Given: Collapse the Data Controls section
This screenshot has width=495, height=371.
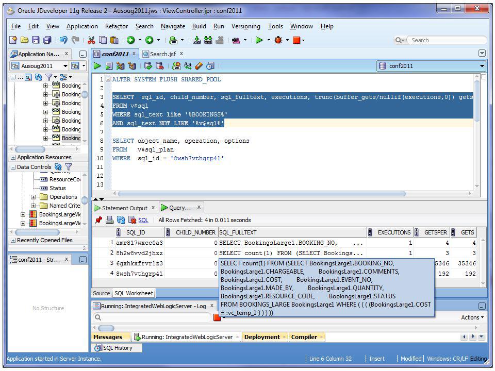Looking at the screenshot, I should [x=13, y=167].
